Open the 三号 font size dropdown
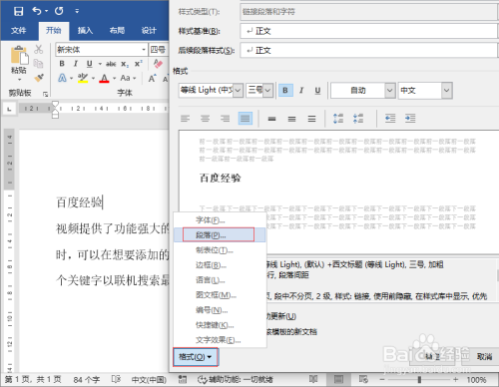This screenshot has height=387, width=499. (x=268, y=90)
